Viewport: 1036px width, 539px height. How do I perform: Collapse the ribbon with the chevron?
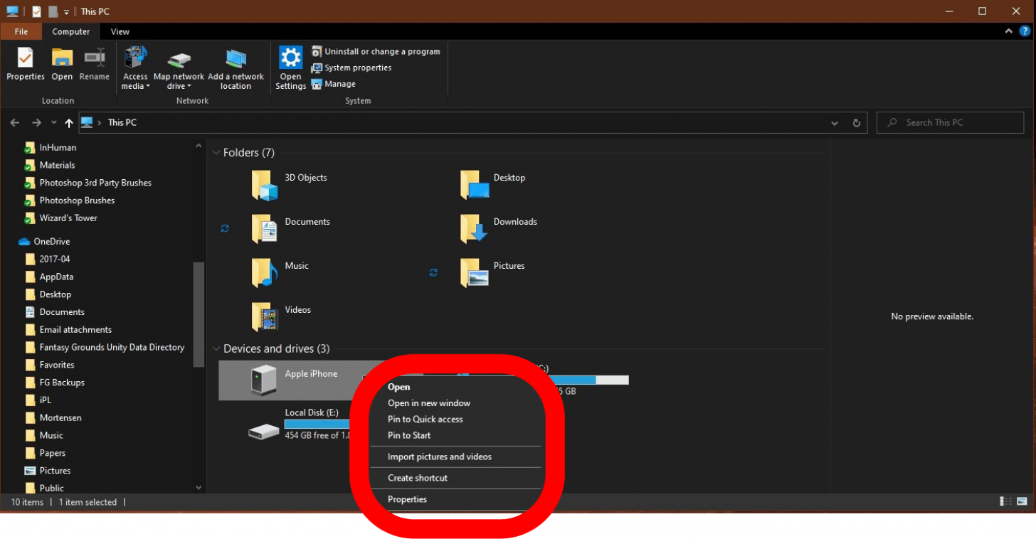pyautogui.click(x=1008, y=31)
